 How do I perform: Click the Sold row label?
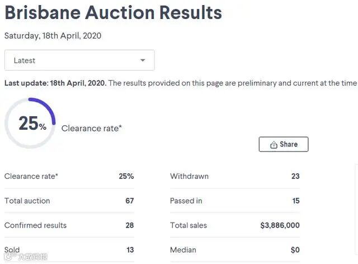point(12,250)
